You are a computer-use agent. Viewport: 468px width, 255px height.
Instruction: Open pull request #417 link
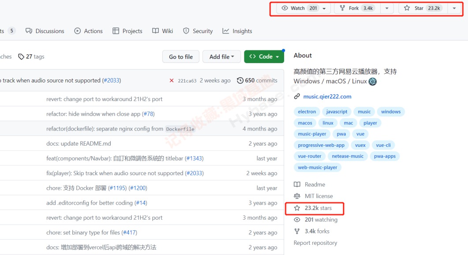coord(129,232)
